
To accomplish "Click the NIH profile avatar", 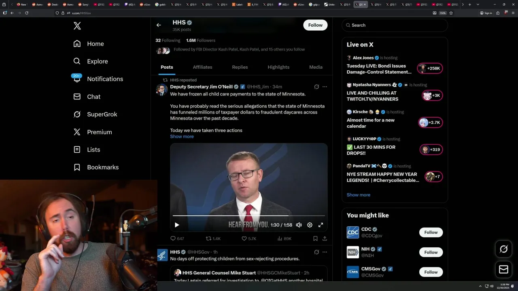I will click(x=353, y=252).
